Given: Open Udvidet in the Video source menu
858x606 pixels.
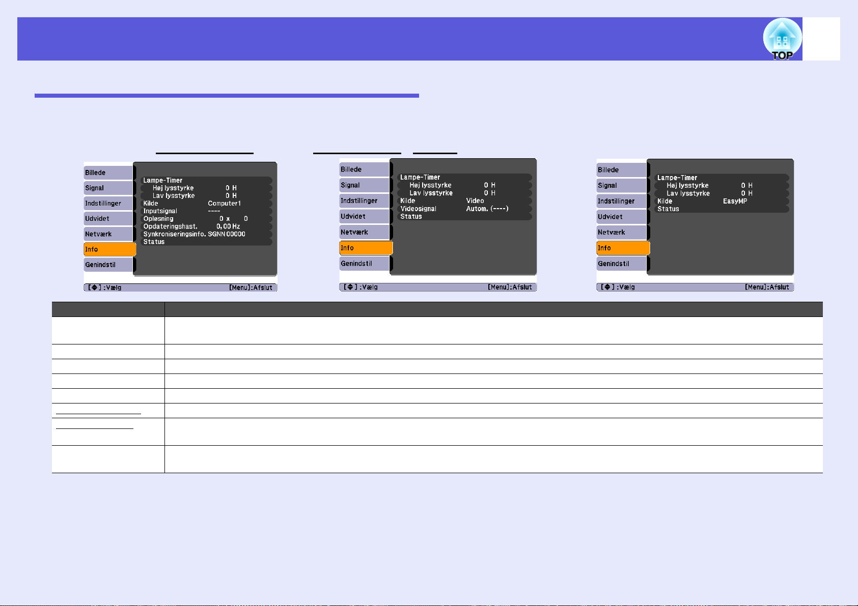Looking at the screenshot, I should [365, 216].
